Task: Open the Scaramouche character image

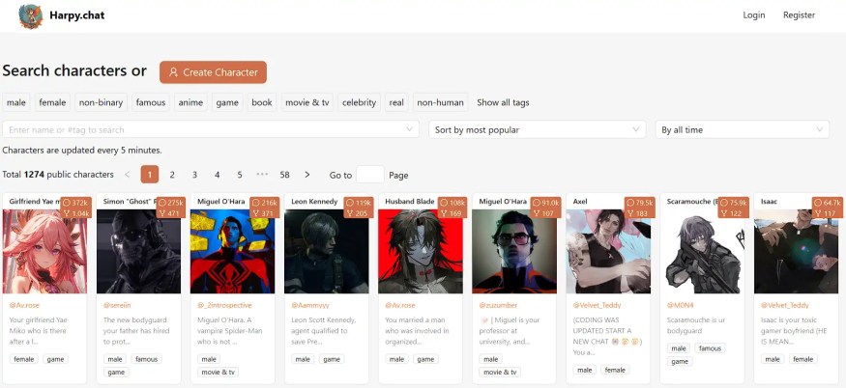Action: coord(702,251)
